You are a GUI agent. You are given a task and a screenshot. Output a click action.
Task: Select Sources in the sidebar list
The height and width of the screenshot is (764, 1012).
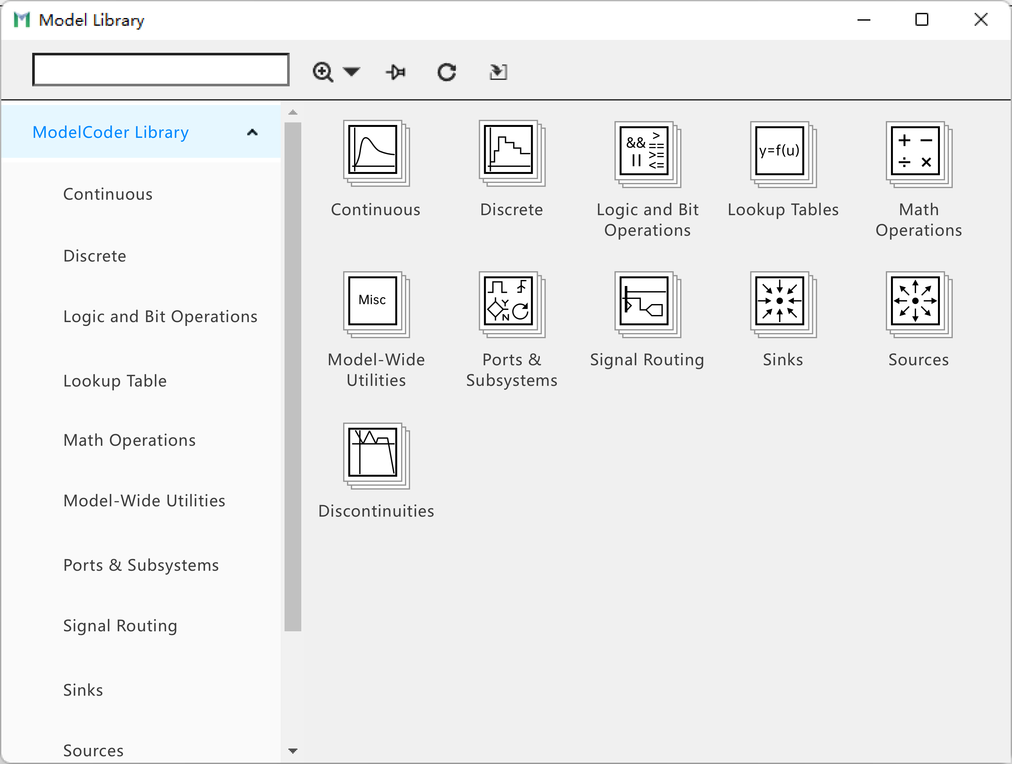tap(93, 751)
